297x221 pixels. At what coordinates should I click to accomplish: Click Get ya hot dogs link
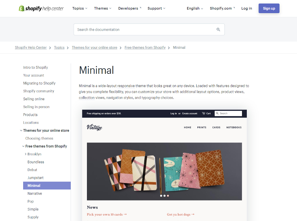[x=181, y=214]
